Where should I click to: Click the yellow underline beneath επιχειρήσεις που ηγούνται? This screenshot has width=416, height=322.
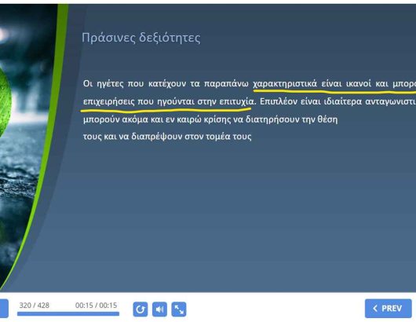point(166,110)
